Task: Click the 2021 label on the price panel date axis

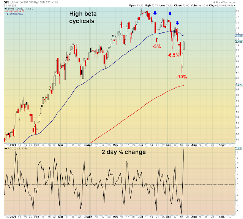Action: (x=13, y=145)
